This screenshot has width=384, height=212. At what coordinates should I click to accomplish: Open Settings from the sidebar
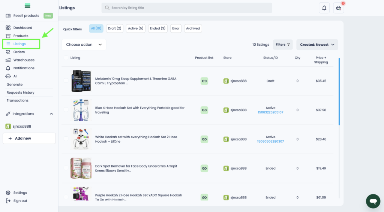pyautogui.click(x=20, y=193)
